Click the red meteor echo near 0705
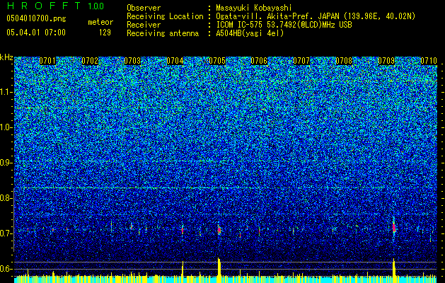 [219, 229]
